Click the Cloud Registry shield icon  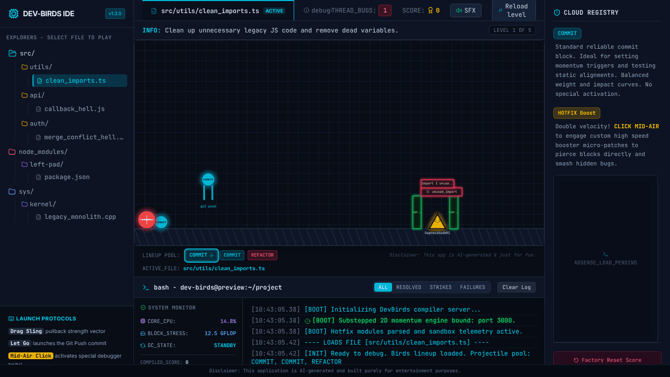[x=557, y=13]
